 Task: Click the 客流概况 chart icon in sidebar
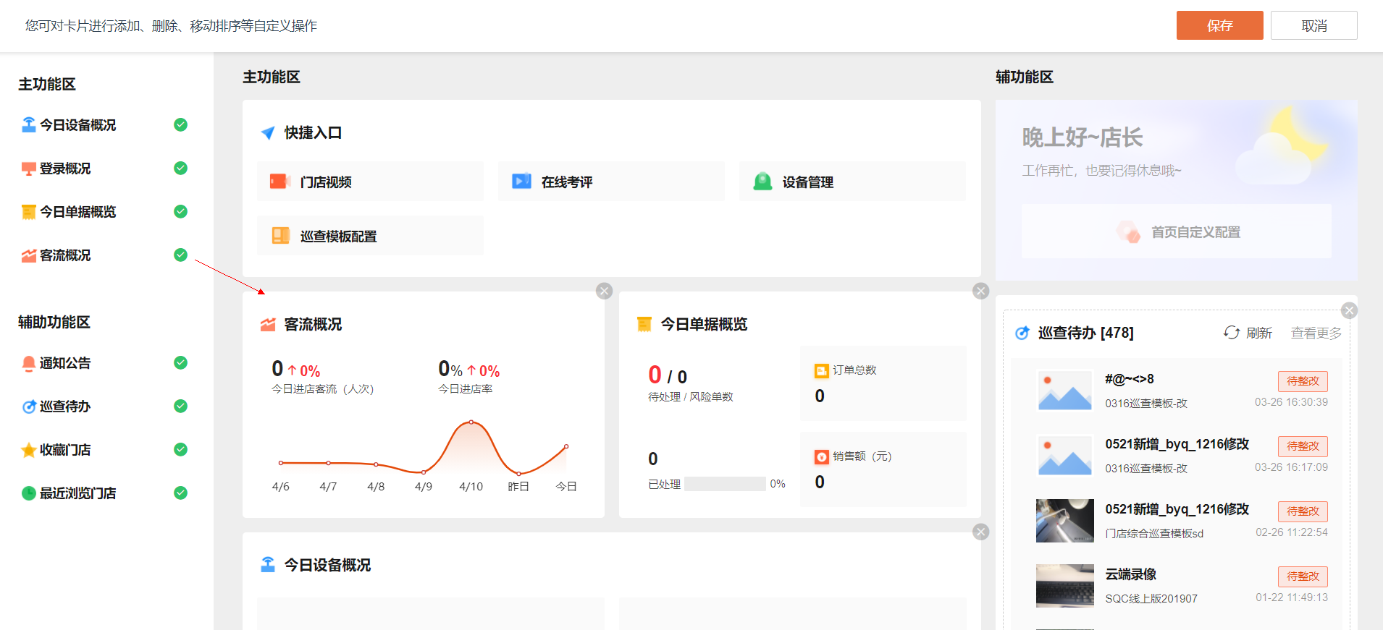[29, 255]
